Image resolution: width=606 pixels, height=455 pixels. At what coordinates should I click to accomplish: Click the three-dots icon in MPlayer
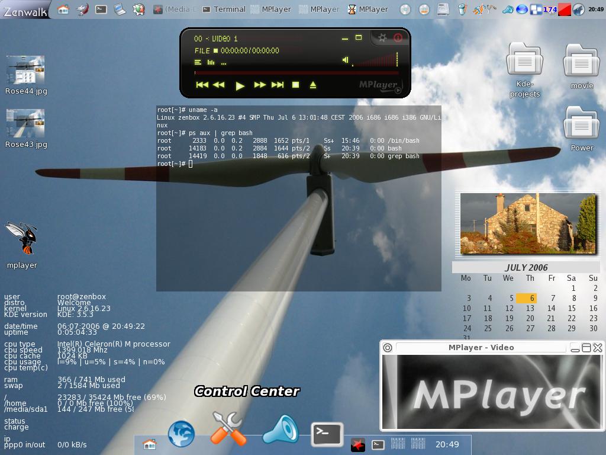coord(223,63)
